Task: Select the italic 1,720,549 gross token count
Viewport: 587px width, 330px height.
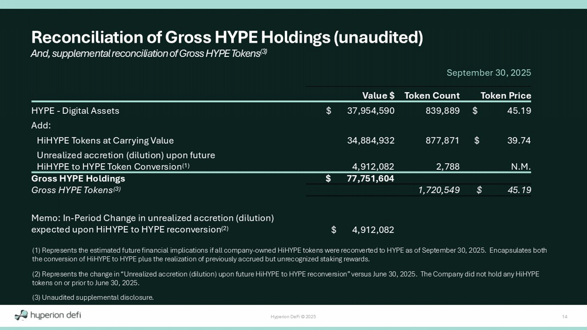Action: point(438,190)
